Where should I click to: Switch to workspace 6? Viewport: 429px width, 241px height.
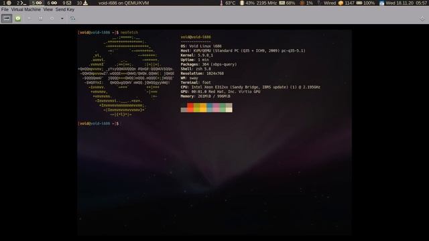tap(52, 3)
